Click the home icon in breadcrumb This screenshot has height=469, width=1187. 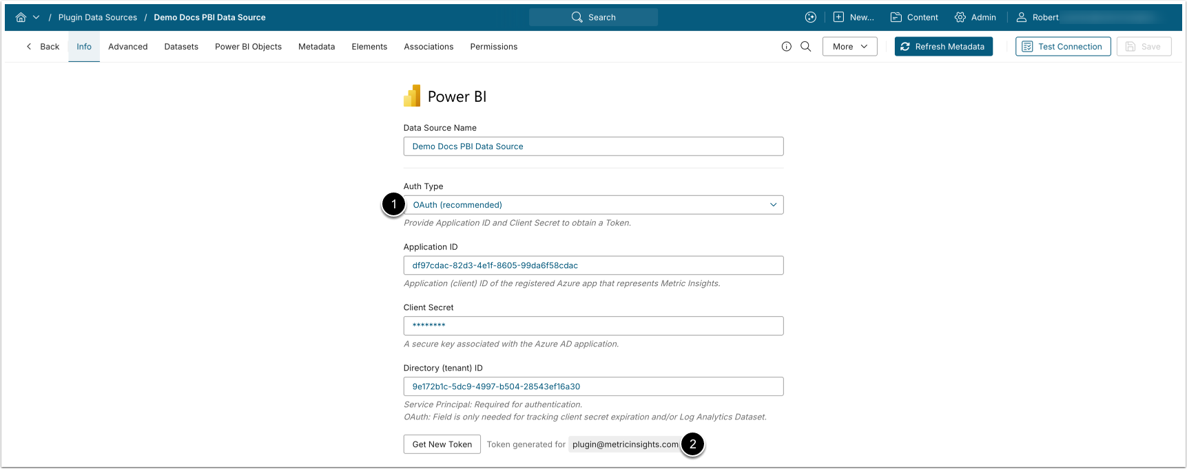(x=21, y=17)
